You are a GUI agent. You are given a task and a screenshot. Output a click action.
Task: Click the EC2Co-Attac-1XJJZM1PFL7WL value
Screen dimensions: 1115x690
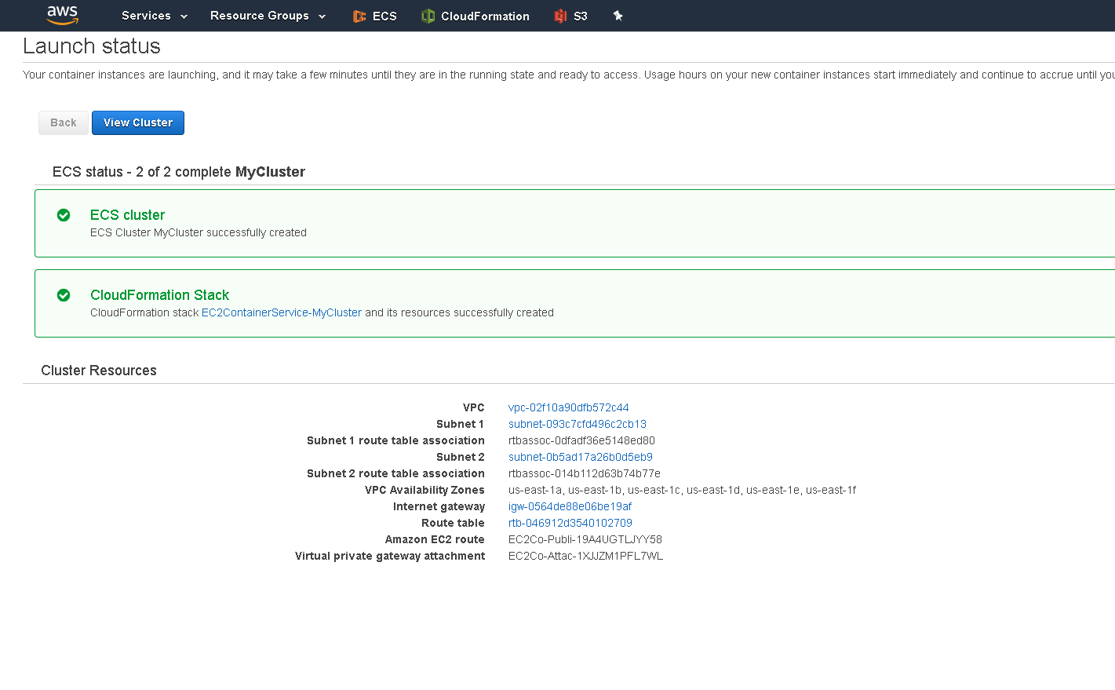586,556
